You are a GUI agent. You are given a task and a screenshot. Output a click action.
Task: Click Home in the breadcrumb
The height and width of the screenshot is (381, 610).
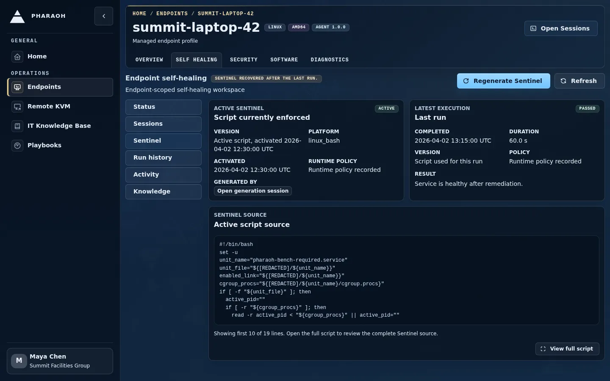tap(139, 14)
